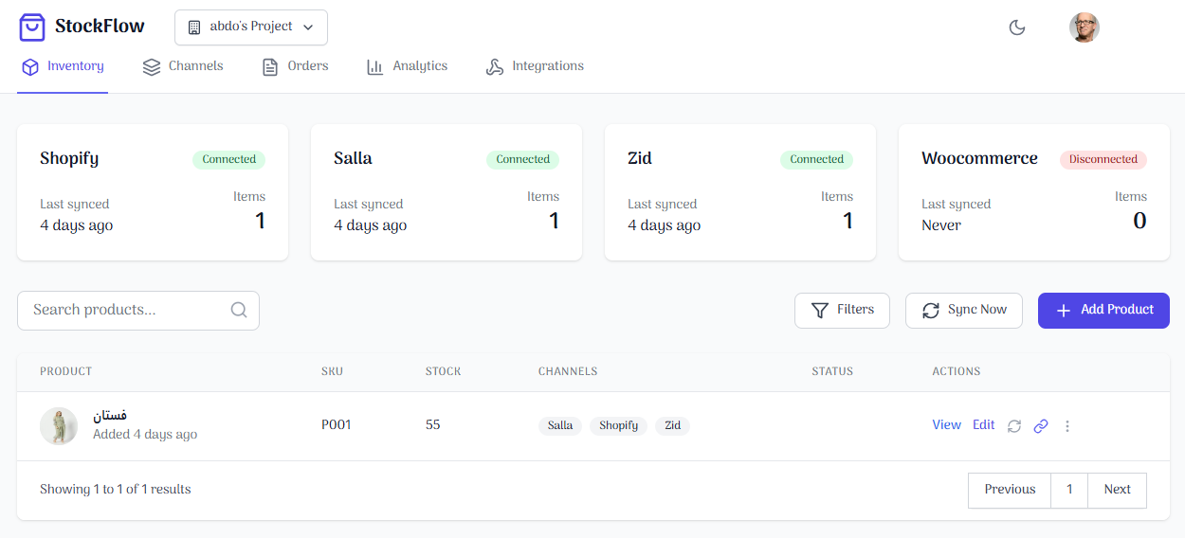Go to the Previous page
This screenshot has height=538, width=1185.
tap(1010, 491)
